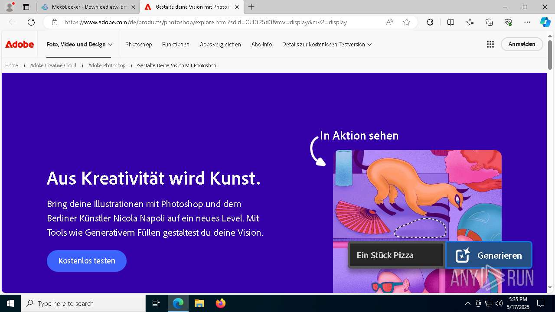This screenshot has height=312, width=555.
Task: Switch to the ModsLocker tab
Action: pos(88,7)
